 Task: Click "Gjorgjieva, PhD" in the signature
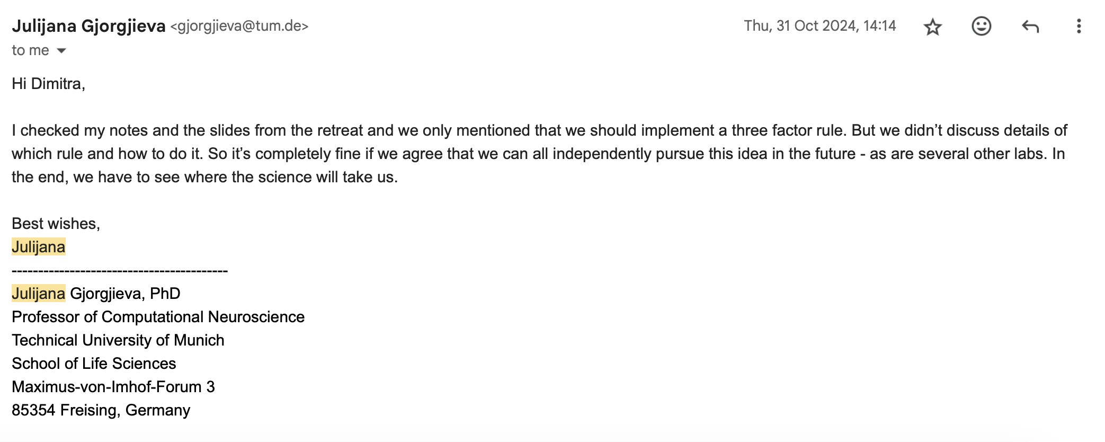(125, 294)
